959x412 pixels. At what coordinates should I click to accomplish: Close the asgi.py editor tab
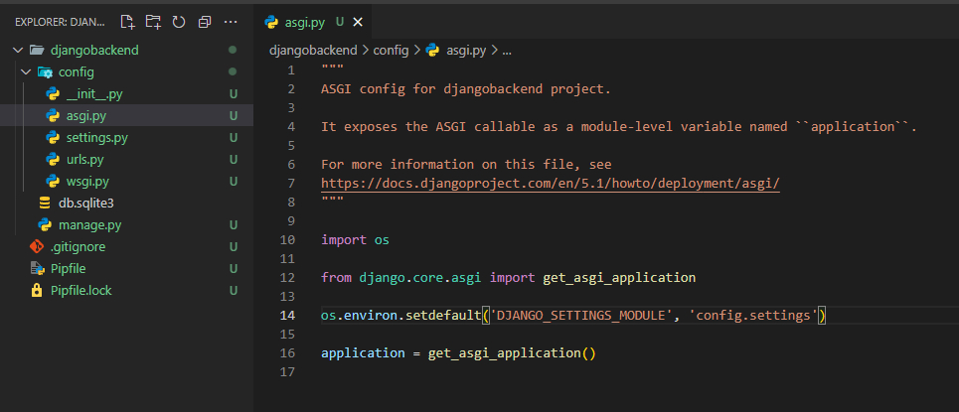tap(358, 21)
